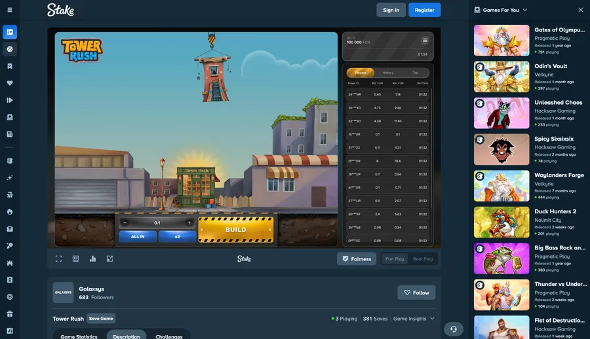This screenshot has width=590, height=339.
Task: Open the Game Statistics tab
Action: 79,336
